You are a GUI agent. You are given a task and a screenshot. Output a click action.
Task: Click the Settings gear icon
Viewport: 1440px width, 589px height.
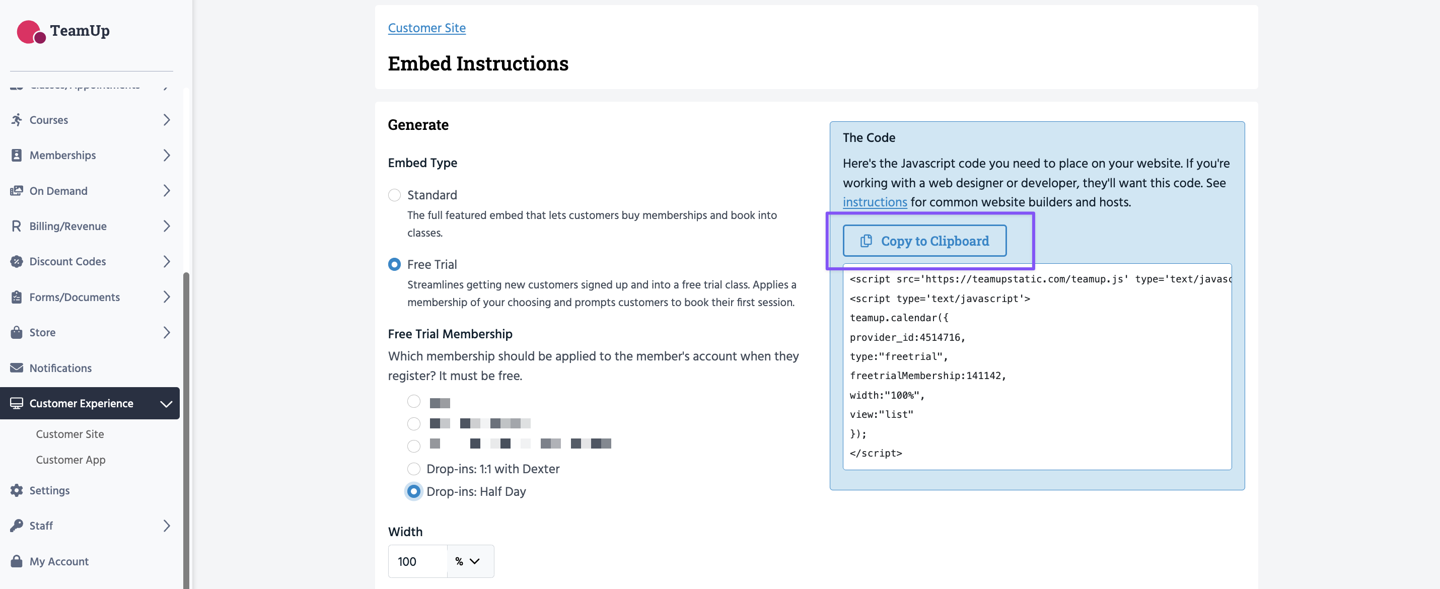click(x=17, y=490)
